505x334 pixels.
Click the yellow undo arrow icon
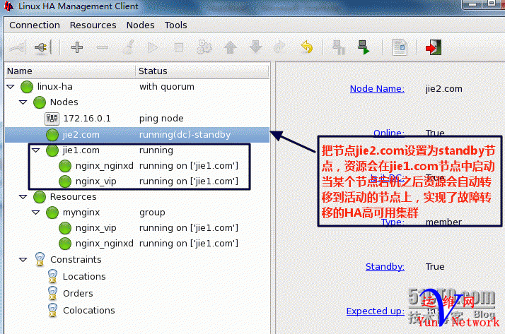[307, 47]
